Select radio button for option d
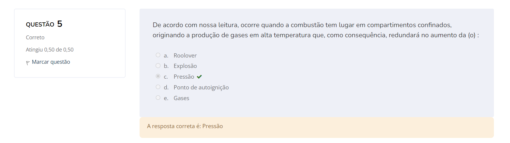Viewport: 510px width, 143px height. coord(158,87)
